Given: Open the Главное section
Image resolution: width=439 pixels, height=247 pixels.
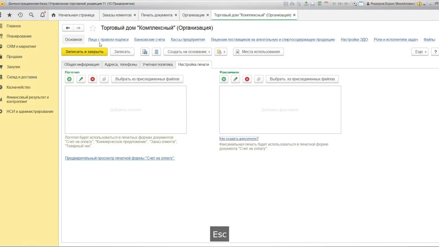Looking at the screenshot, I should pos(14,26).
